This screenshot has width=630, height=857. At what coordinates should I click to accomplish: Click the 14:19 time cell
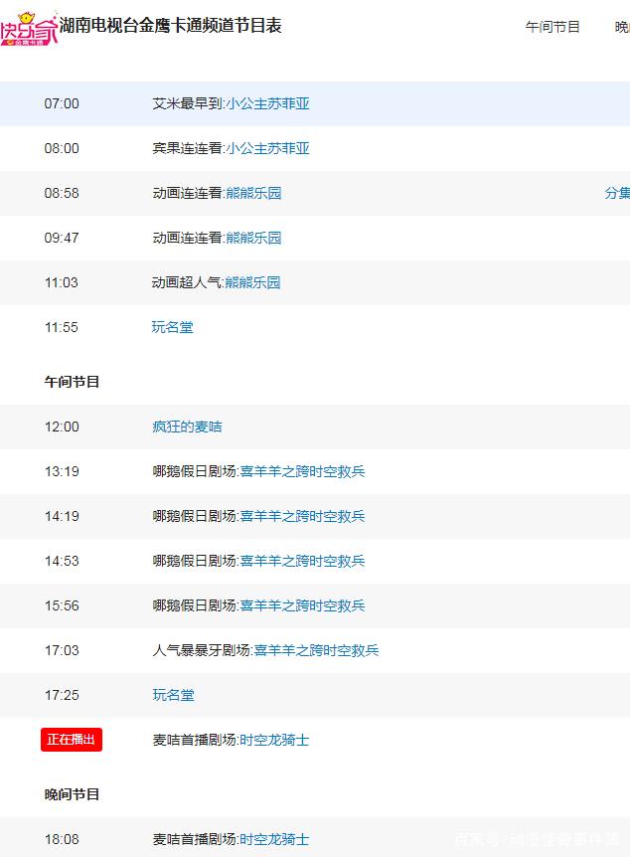[62, 517]
